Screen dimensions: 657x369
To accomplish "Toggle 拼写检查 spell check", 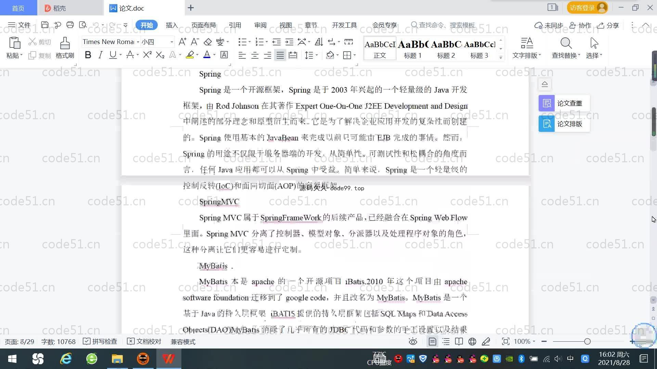I will [100, 341].
